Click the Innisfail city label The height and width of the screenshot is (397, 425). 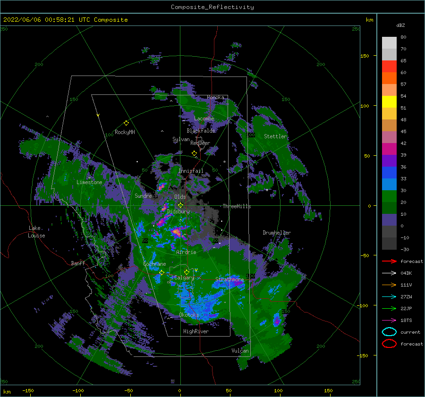coord(191,171)
